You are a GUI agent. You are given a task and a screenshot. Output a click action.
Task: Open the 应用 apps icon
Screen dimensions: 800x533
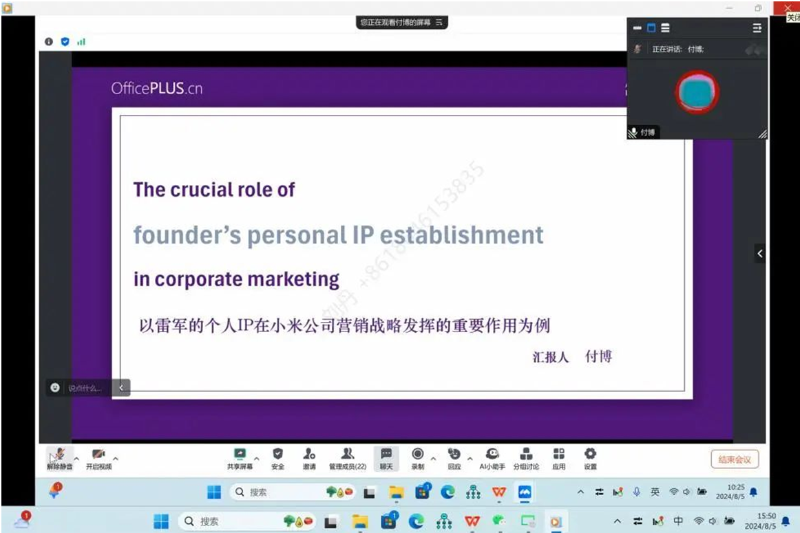tap(558, 456)
